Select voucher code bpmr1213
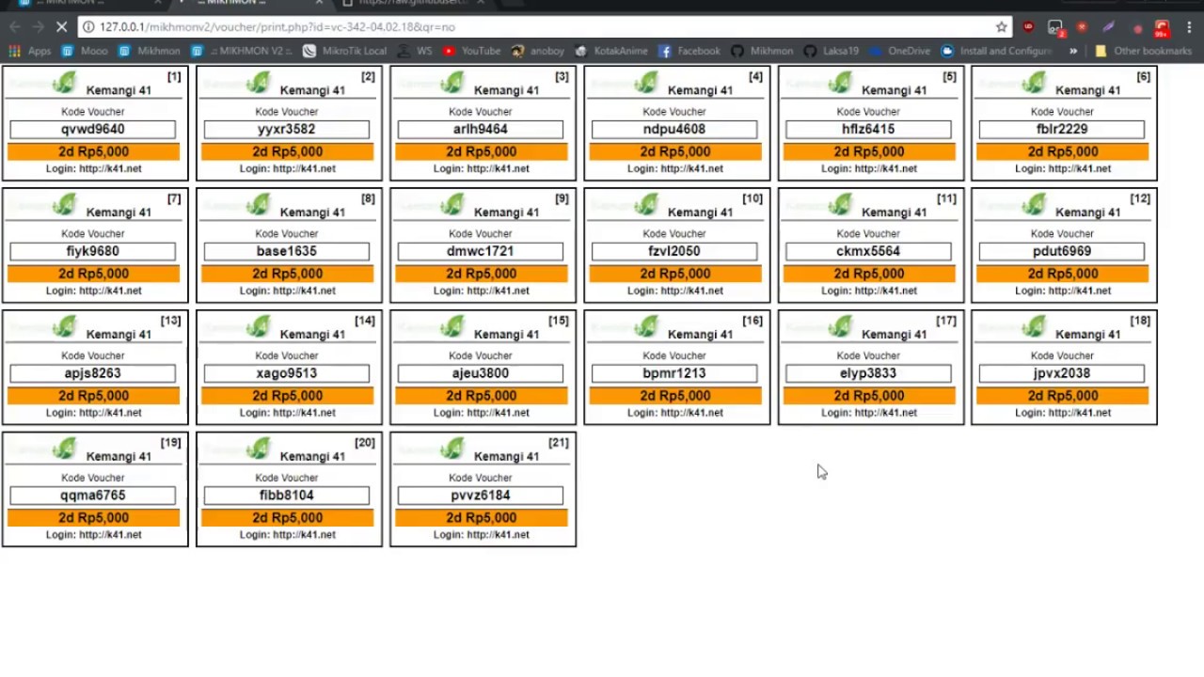Image resolution: width=1204 pixels, height=677 pixels. coord(674,374)
